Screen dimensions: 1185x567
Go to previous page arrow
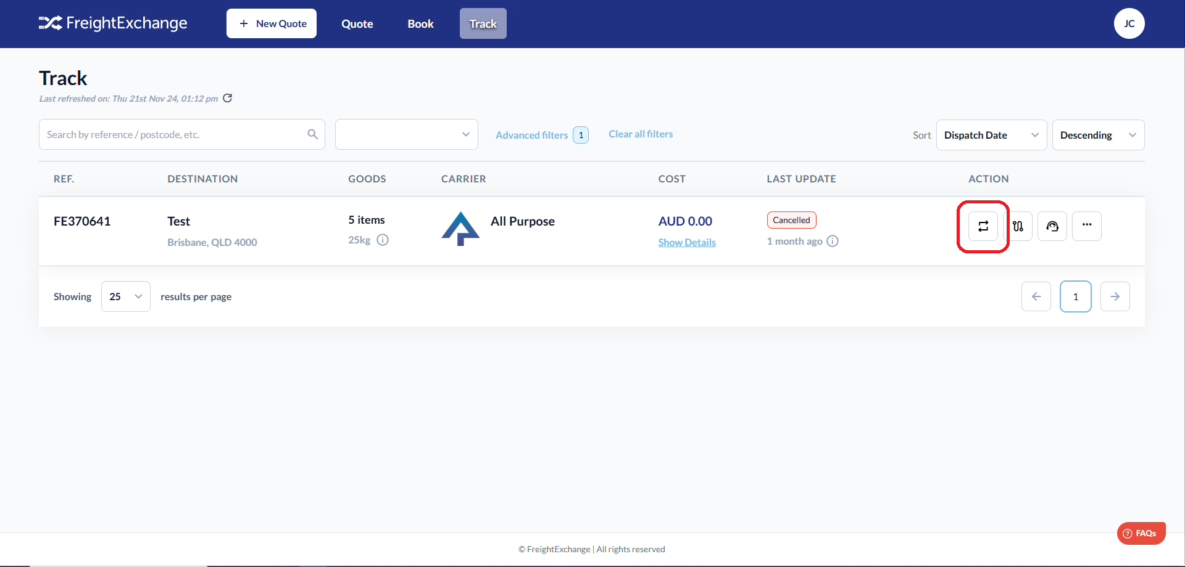(1036, 296)
